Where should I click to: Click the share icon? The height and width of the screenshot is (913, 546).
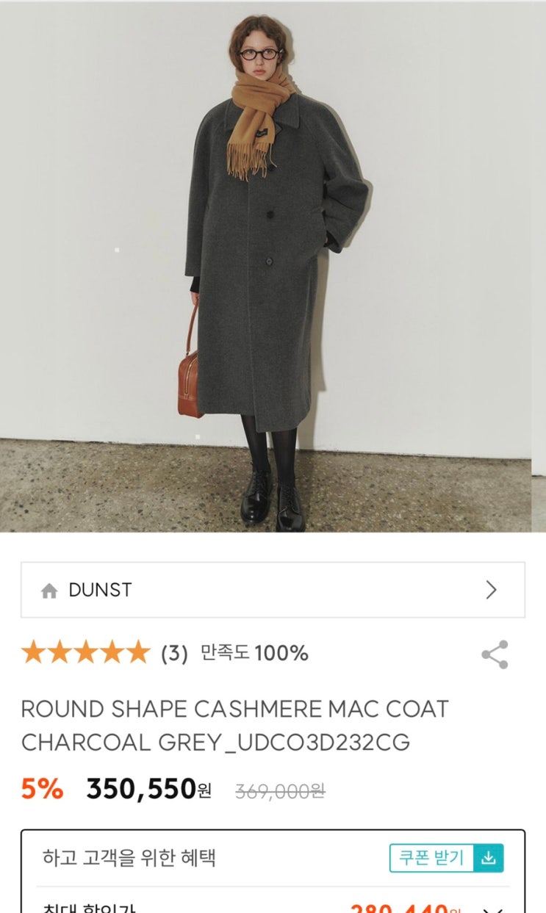pos(495,654)
